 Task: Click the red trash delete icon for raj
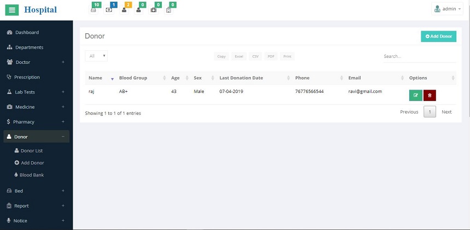430,95
